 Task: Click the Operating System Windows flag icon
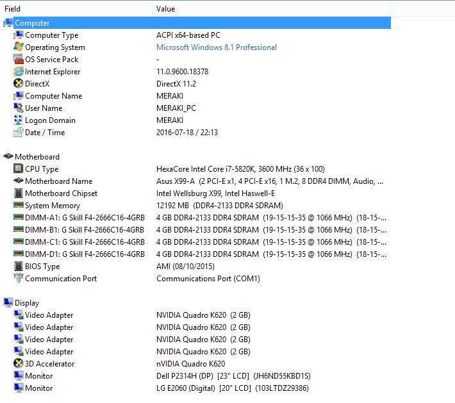coord(19,47)
